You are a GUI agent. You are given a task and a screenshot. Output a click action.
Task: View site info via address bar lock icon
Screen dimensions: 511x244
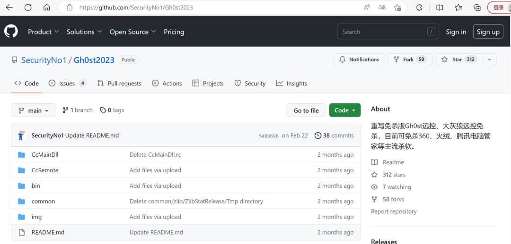pyautogui.click(x=69, y=8)
